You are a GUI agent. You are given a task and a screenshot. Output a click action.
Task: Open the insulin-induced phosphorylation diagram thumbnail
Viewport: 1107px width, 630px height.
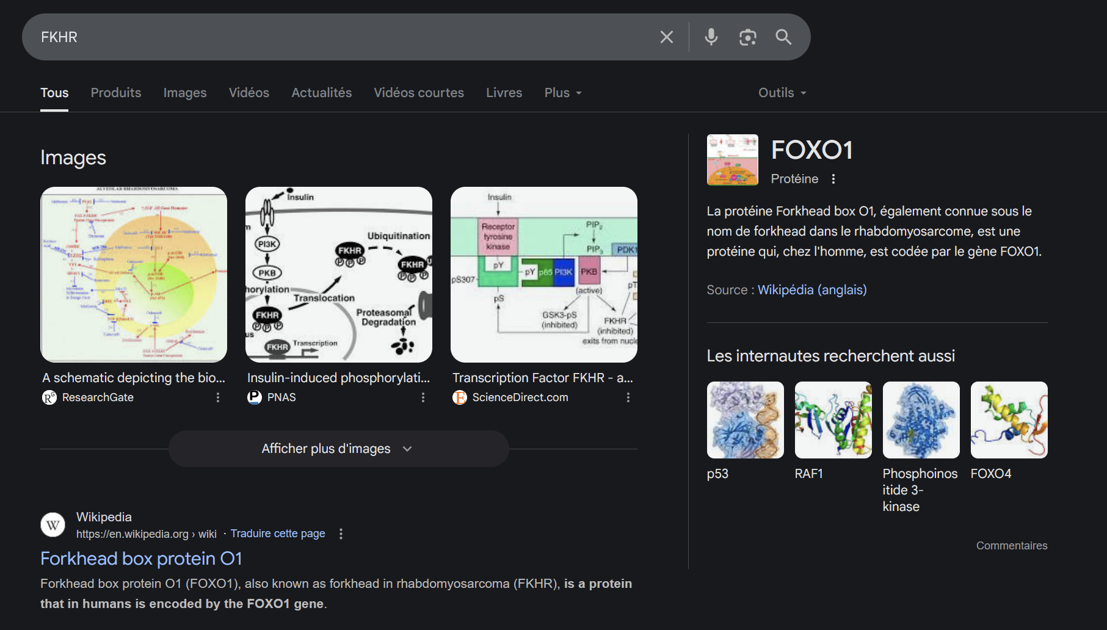pos(339,275)
